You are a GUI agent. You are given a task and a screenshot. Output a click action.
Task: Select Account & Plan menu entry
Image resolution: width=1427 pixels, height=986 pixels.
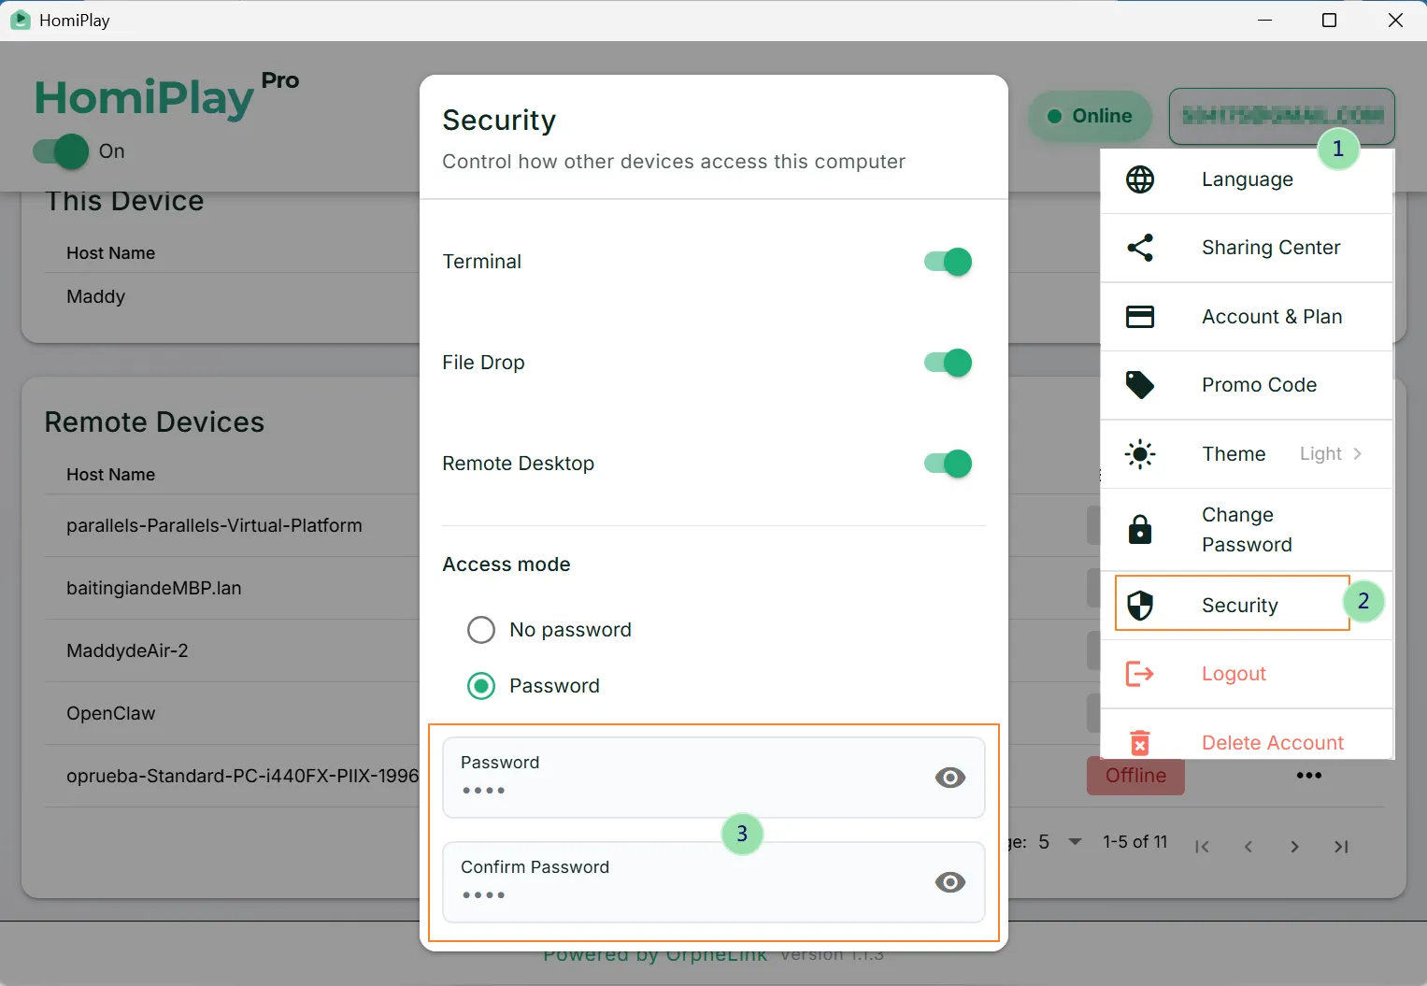pyautogui.click(x=1247, y=317)
